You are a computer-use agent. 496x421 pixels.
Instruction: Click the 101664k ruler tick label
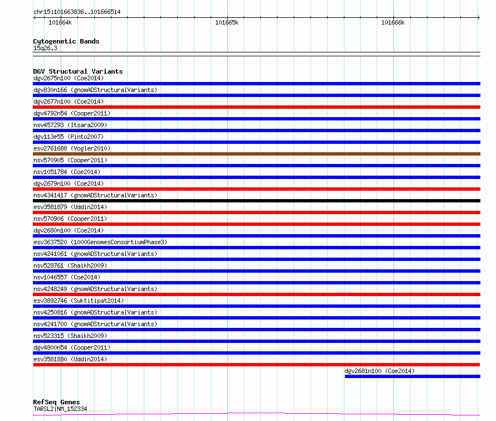point(60,22)
